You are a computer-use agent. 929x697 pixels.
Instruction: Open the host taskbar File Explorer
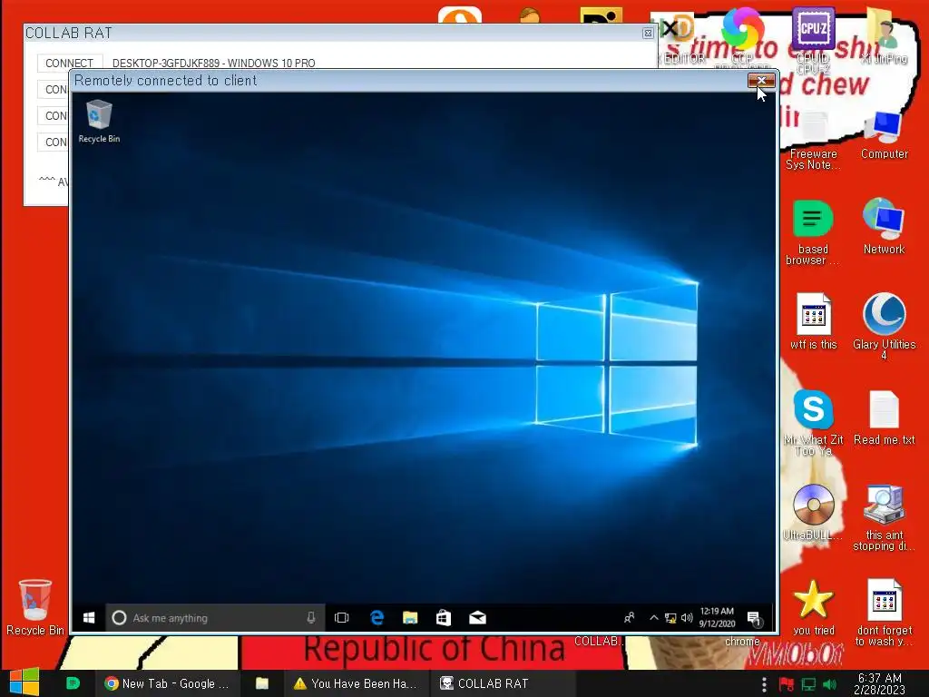click(262, 683)
